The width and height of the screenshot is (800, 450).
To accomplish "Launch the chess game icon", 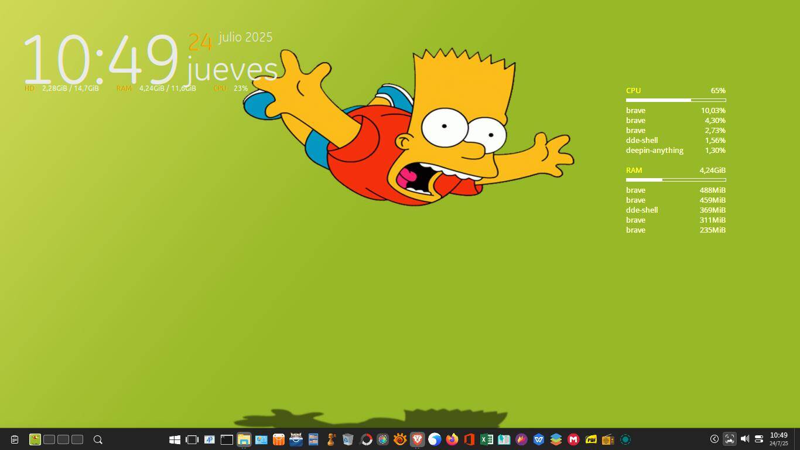I will pyautogui.click(x=331, y=439).
